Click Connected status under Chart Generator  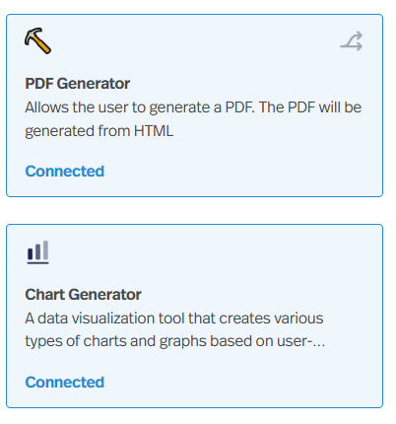tap(65, 383)
